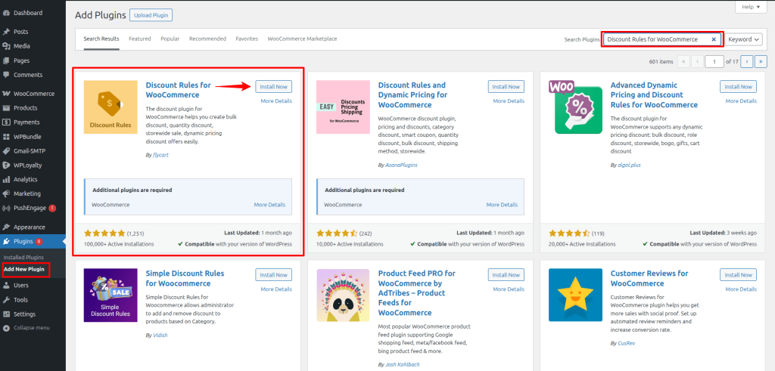Click the Pages icon in sidebar

(x=6, y=60)
